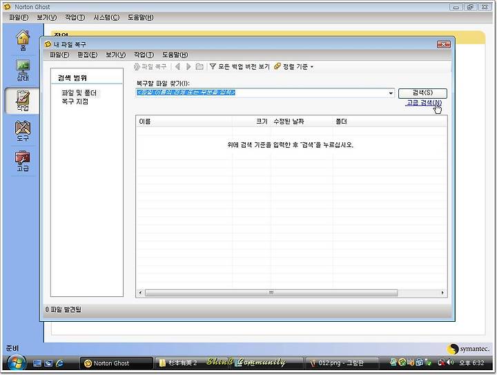Open the 상태 (Status) sidebar icon
Viewport: 497px width, 375px height.
pos(23,70)
